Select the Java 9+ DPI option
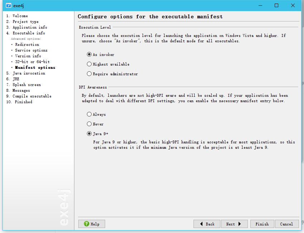 89,134
